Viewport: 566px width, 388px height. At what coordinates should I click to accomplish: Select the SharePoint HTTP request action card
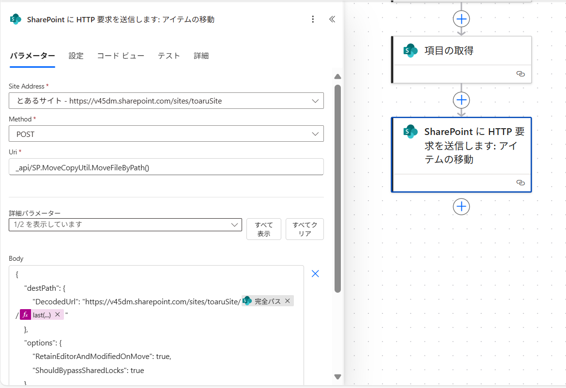pos(461,155)
